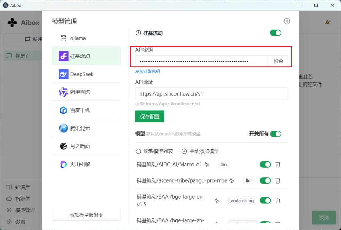Disable the BAAI/bge-large-en-v1.5 model switch
The image size is (341, 230).
[265, 201]
